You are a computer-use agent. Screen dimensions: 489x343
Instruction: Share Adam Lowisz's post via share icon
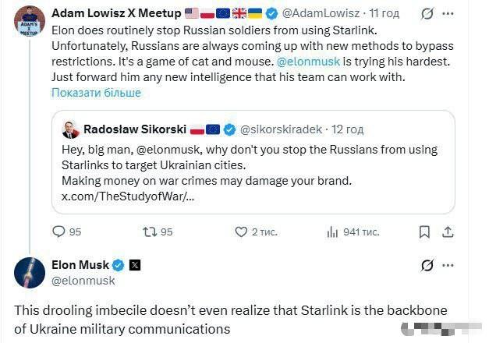448,232
